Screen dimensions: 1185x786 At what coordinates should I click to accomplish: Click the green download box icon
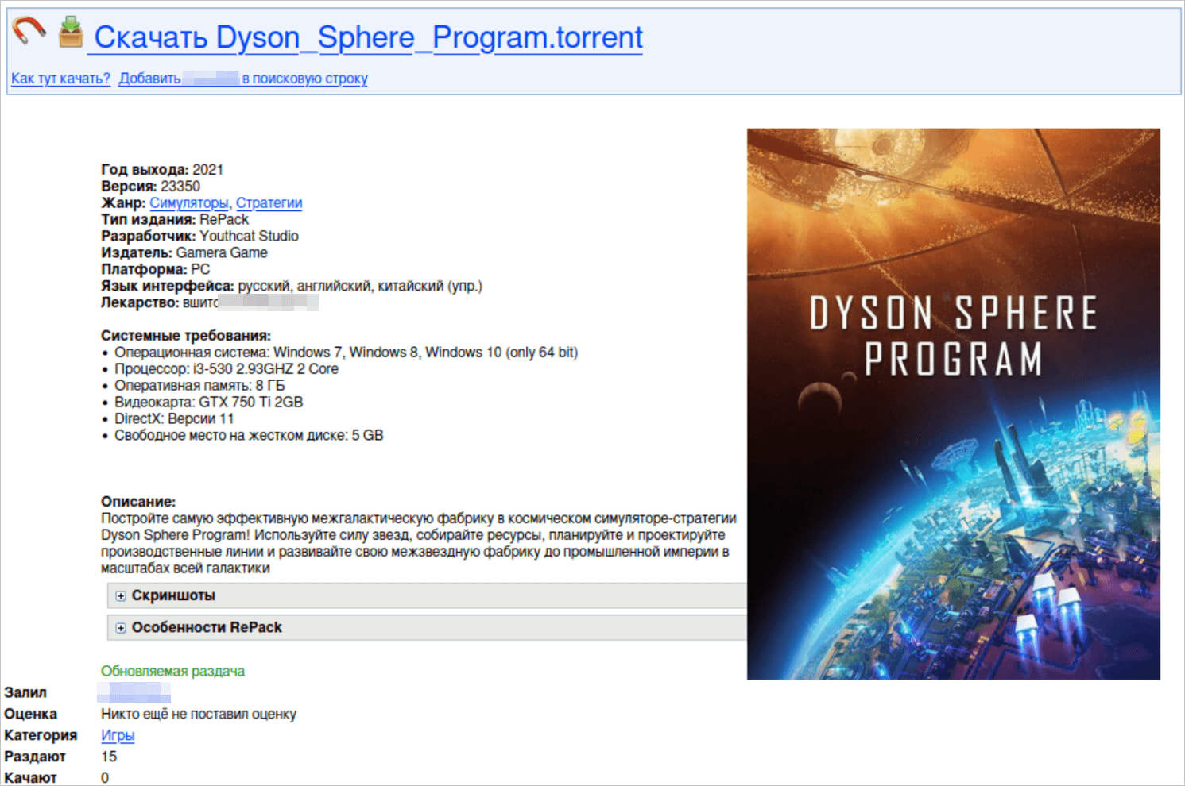[71, 32]
